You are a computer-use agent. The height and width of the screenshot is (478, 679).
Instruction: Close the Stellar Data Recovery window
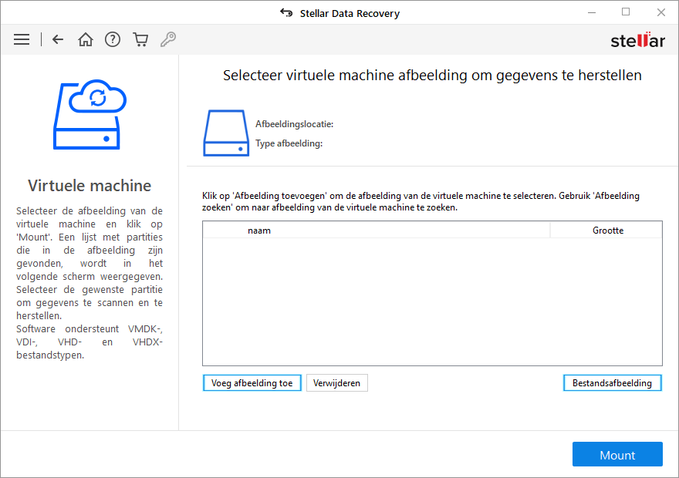660,12
